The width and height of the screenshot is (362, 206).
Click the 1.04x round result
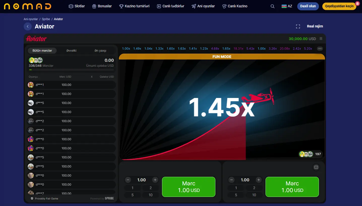click(148, 49)
